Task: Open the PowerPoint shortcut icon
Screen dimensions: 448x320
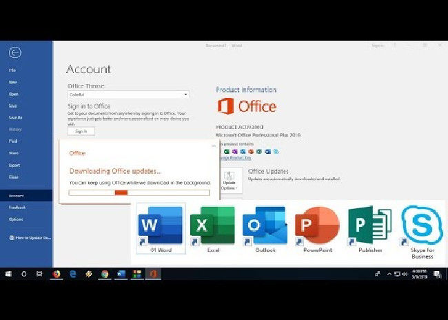Action: click(x=317, y=225)
